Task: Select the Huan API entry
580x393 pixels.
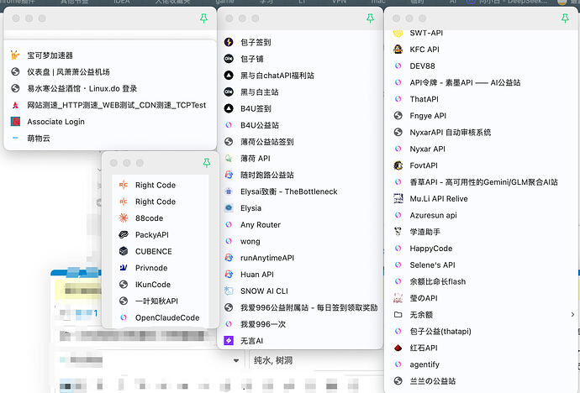Action: 257,275
